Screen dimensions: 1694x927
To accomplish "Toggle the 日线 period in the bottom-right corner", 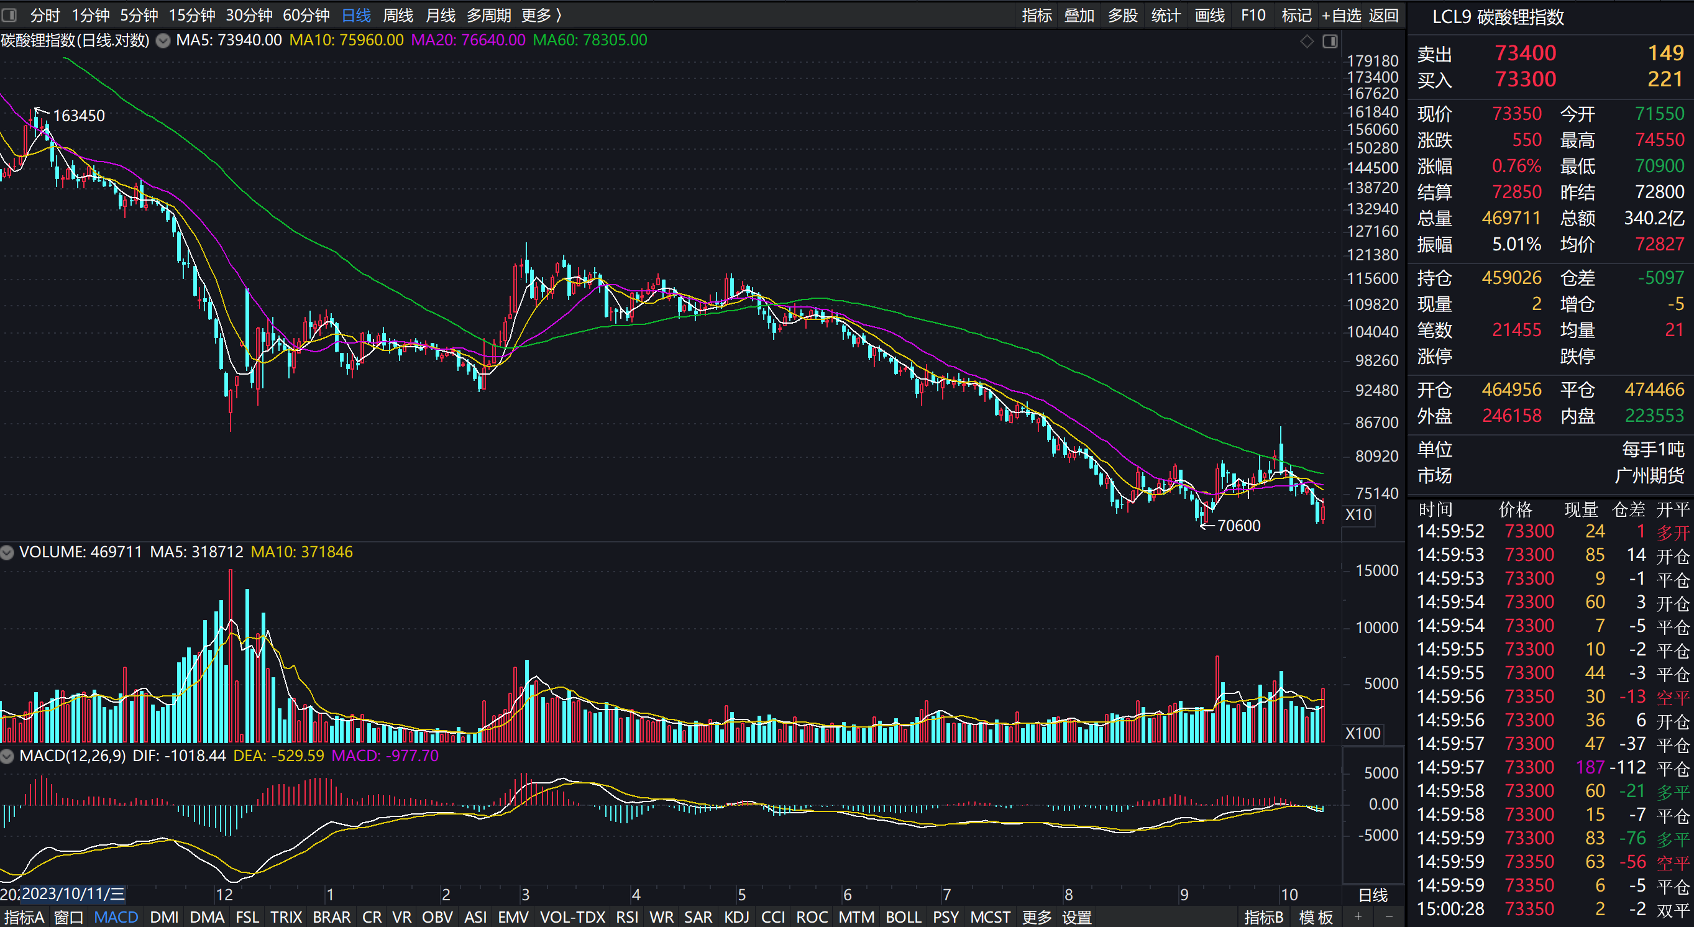I will click(1373, 895).
